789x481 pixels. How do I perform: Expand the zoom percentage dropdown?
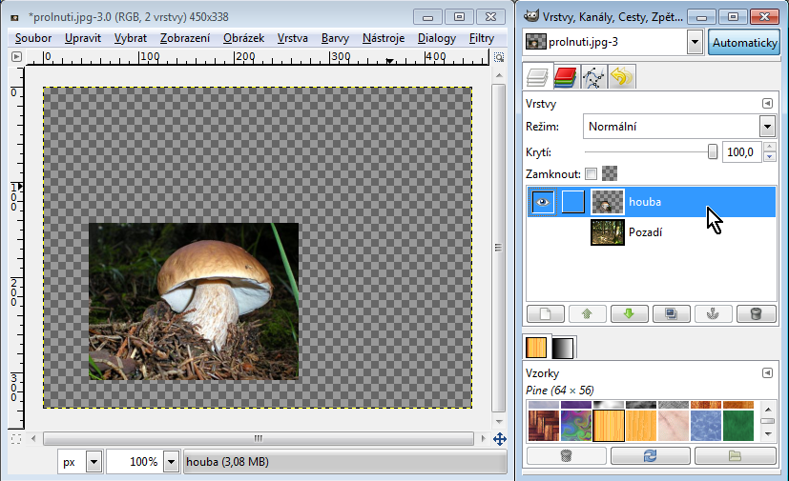171,462
